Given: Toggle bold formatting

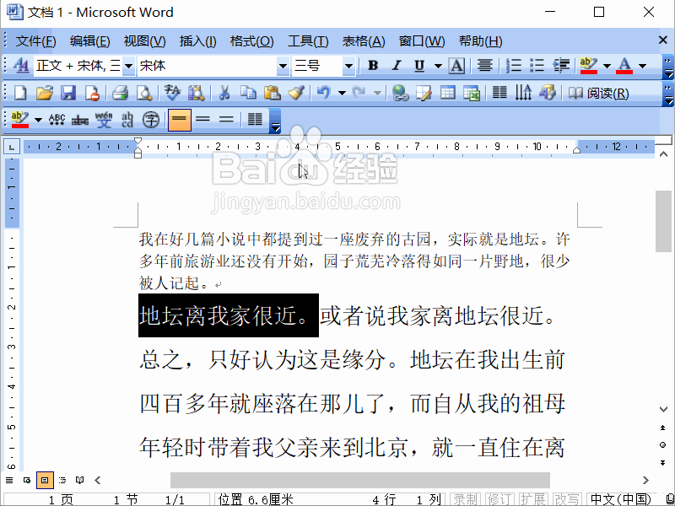Looking at the screenshot, I should pos(373,66).
